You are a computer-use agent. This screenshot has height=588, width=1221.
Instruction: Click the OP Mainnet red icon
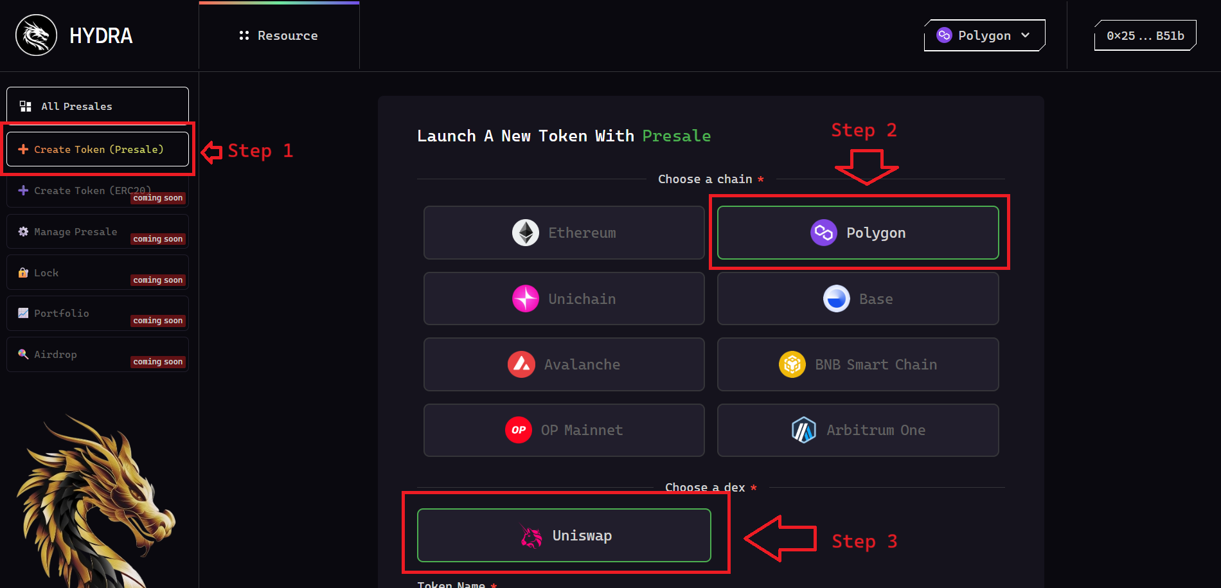coord(519,430)
